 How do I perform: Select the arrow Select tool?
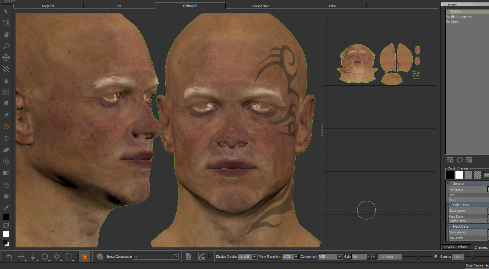click(x=6, y=12)
